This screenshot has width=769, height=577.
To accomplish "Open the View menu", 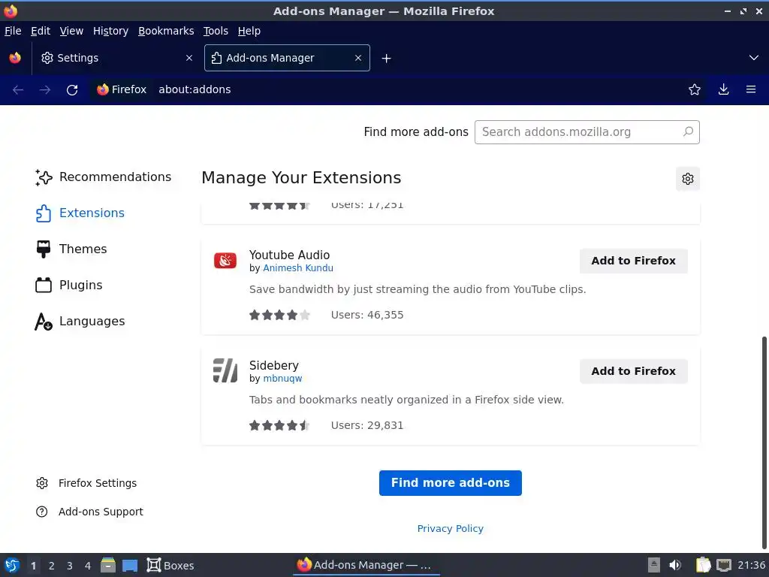I will pos(71,31).
